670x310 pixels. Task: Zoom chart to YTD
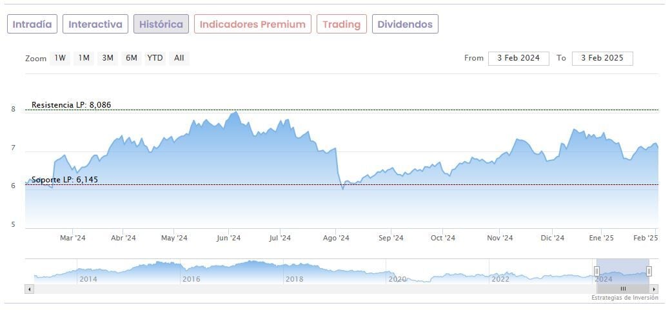coord(155,58)
